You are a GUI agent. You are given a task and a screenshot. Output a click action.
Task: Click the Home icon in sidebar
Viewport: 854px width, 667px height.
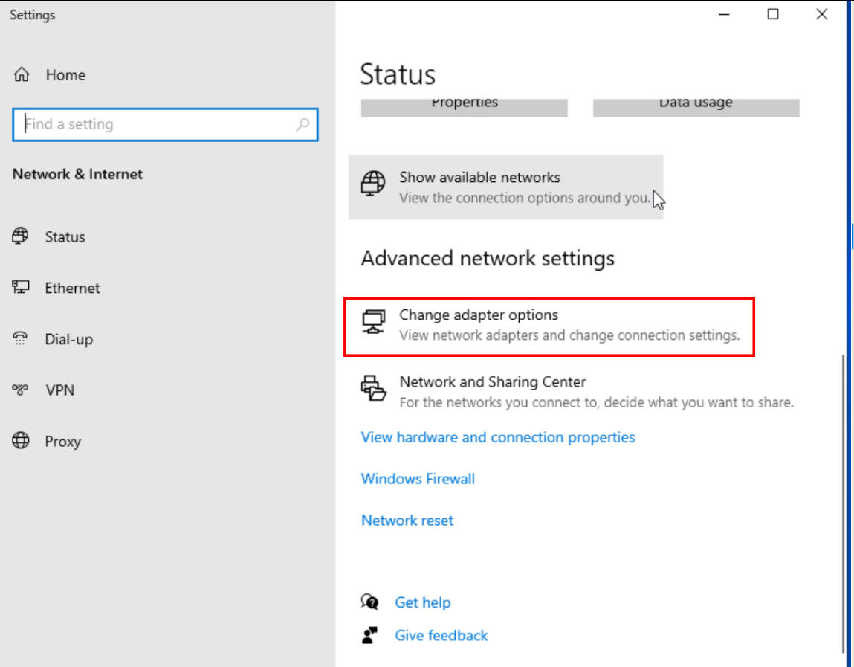point(22,75)
